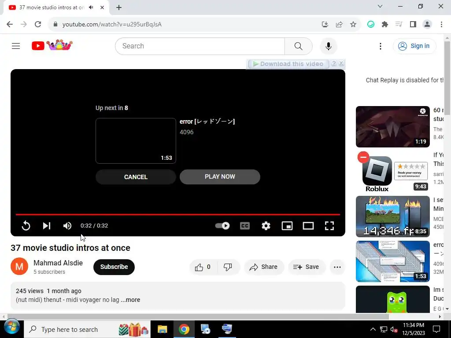Image resolution: width=451 pixels, height=338 pixels.
Task: Enter full screen mode
Action: click(329, 226)
